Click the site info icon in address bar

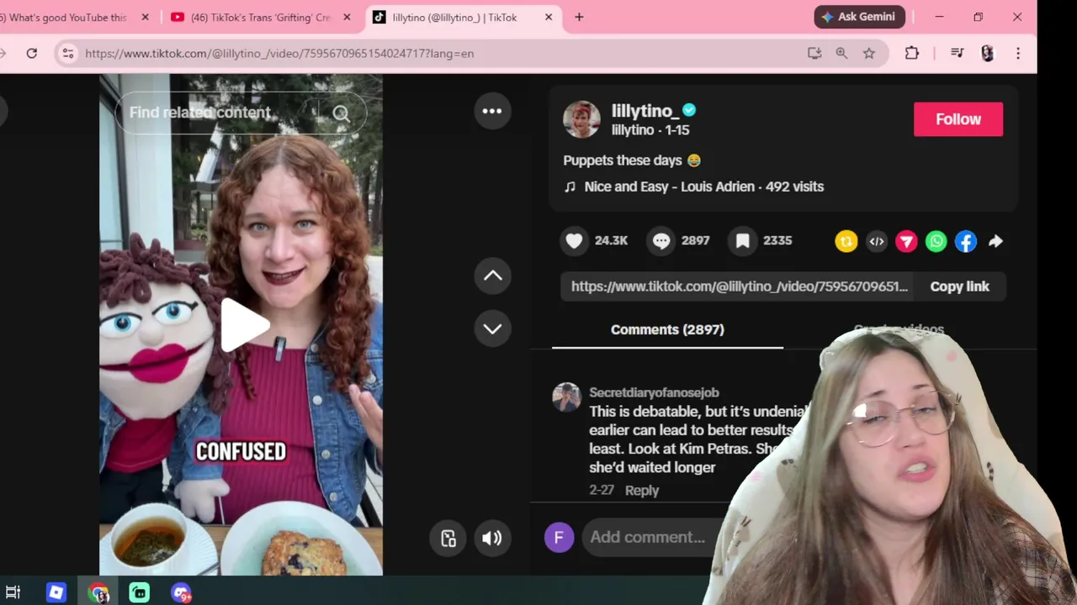[x=68, y=53]
